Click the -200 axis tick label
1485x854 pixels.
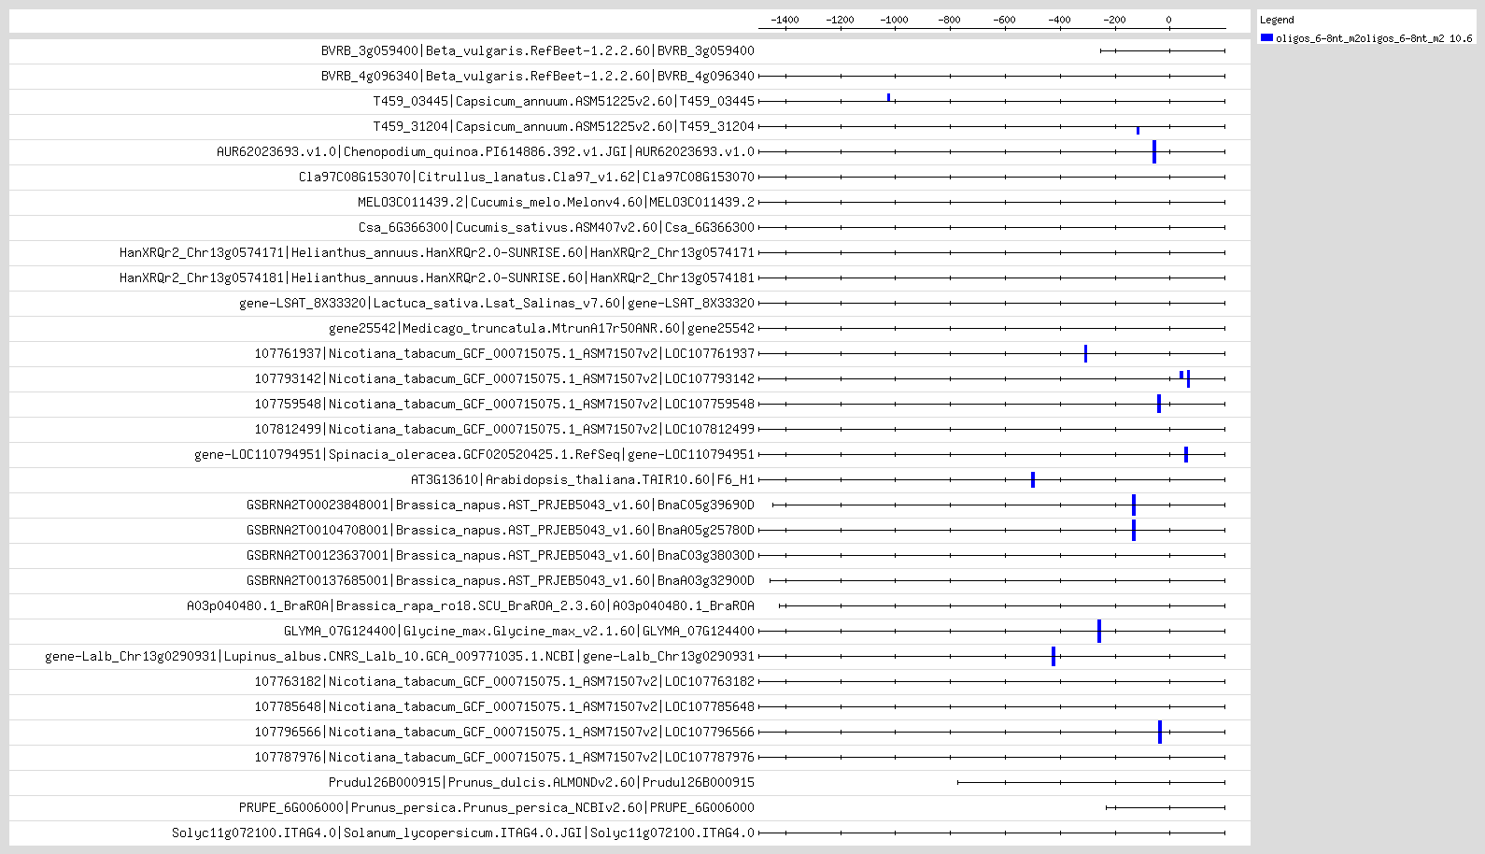point(1114,20)
